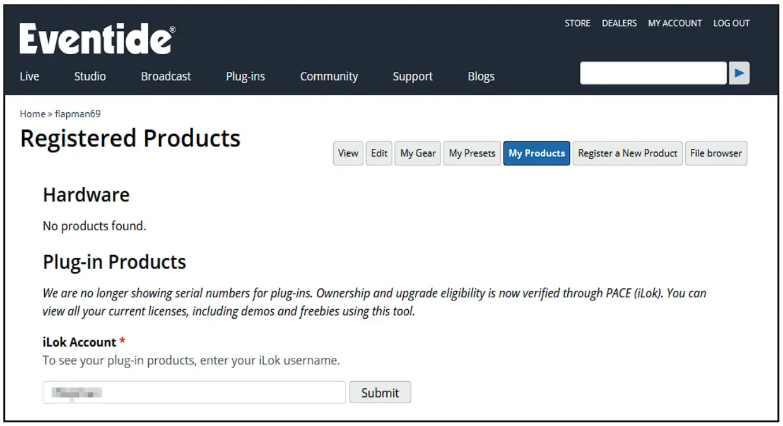Open the My Presets tab

472,153
